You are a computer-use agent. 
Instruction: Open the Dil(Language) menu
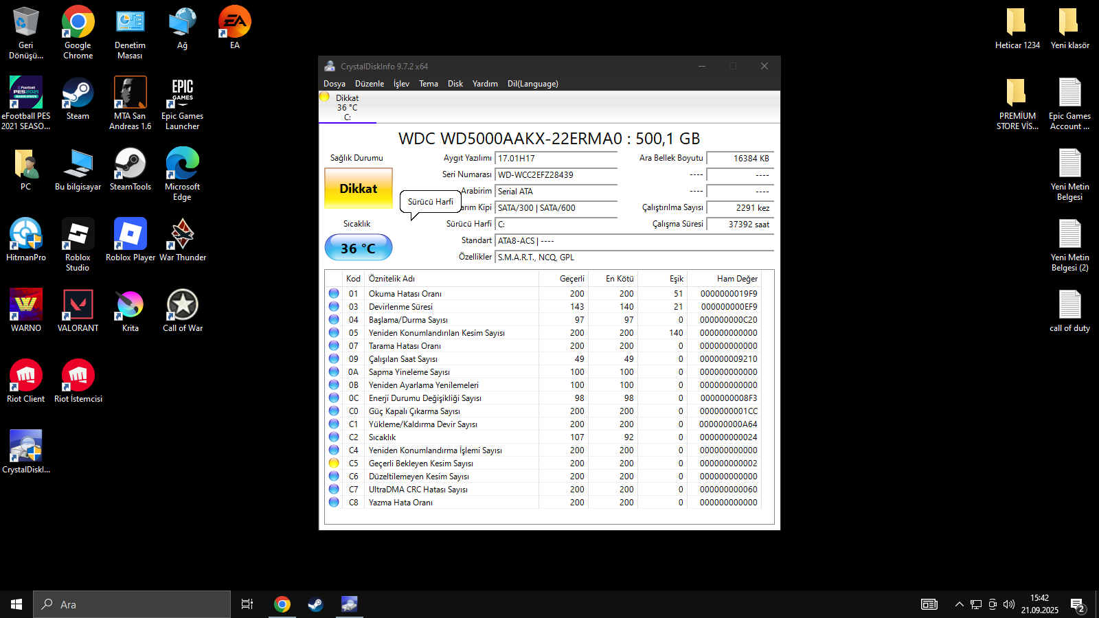tap(533, 84)
